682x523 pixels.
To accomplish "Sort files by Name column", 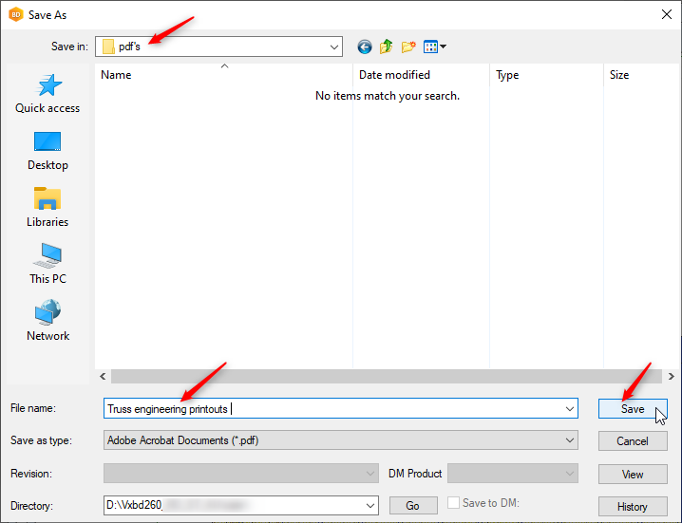I will (x=223, y=75).
